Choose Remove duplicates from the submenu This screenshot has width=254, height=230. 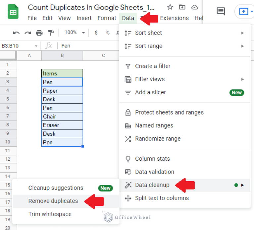click(x=53, y=201)
